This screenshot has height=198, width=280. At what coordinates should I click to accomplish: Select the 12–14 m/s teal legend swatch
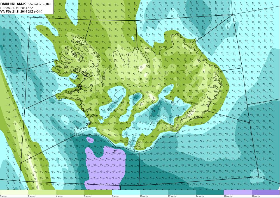(182, 192)
